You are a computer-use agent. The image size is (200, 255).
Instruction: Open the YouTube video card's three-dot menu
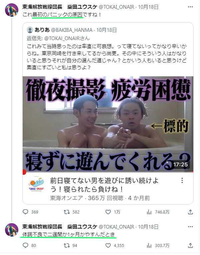pyautogui.click(x=182, y=180)
